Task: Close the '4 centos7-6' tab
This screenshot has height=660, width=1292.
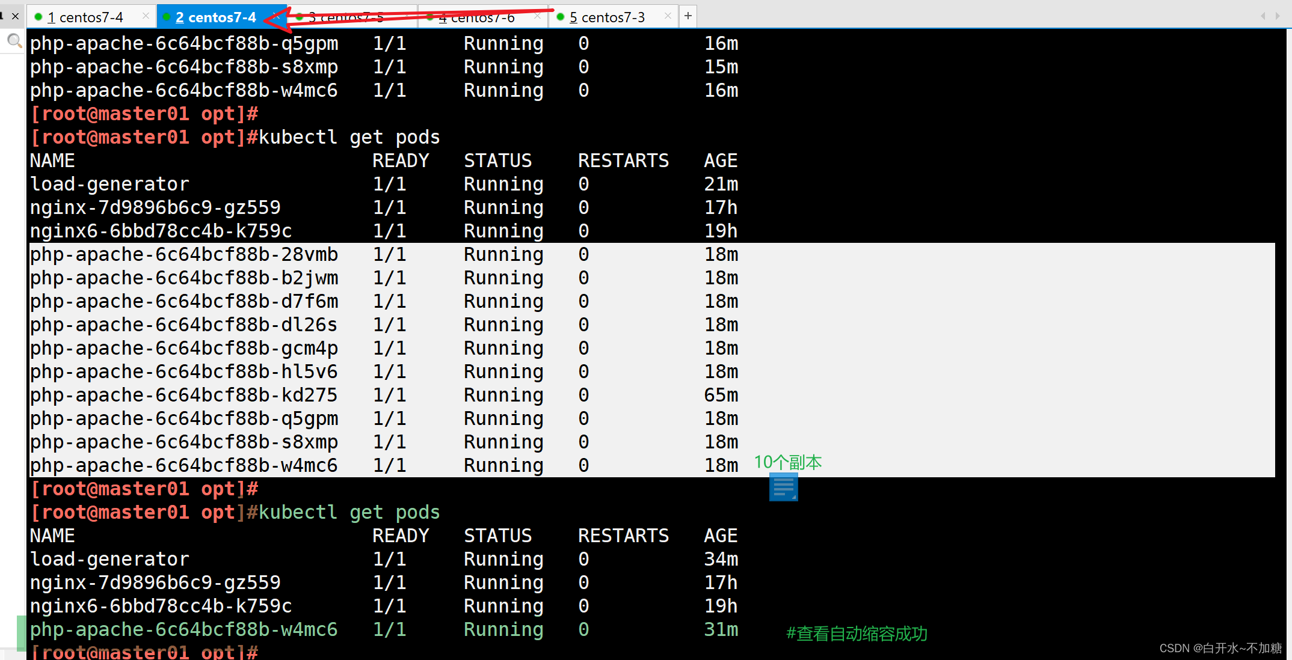Action: (x=537, y=16)
